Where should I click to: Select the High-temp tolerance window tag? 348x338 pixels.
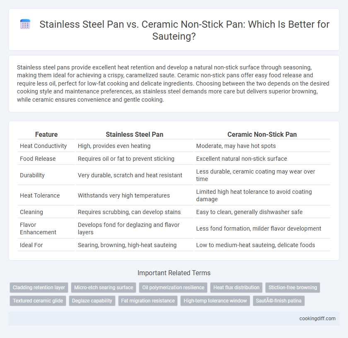coord(215,300)
